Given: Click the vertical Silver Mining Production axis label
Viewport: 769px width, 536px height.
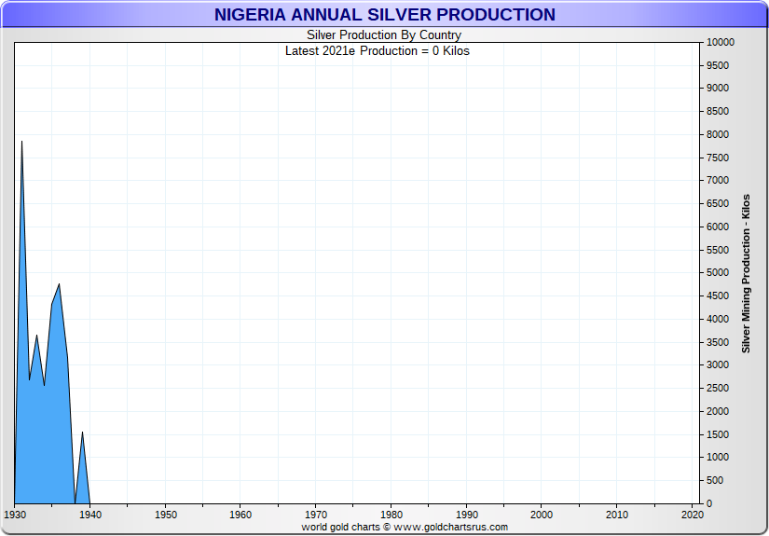Looking at the screenshot, I should 746,273.
